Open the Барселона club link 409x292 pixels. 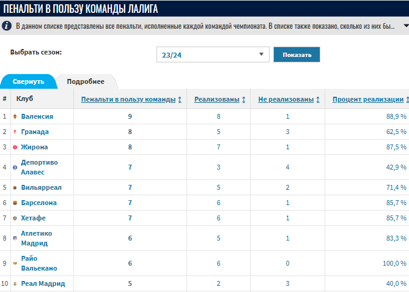(x=39, y=203)
